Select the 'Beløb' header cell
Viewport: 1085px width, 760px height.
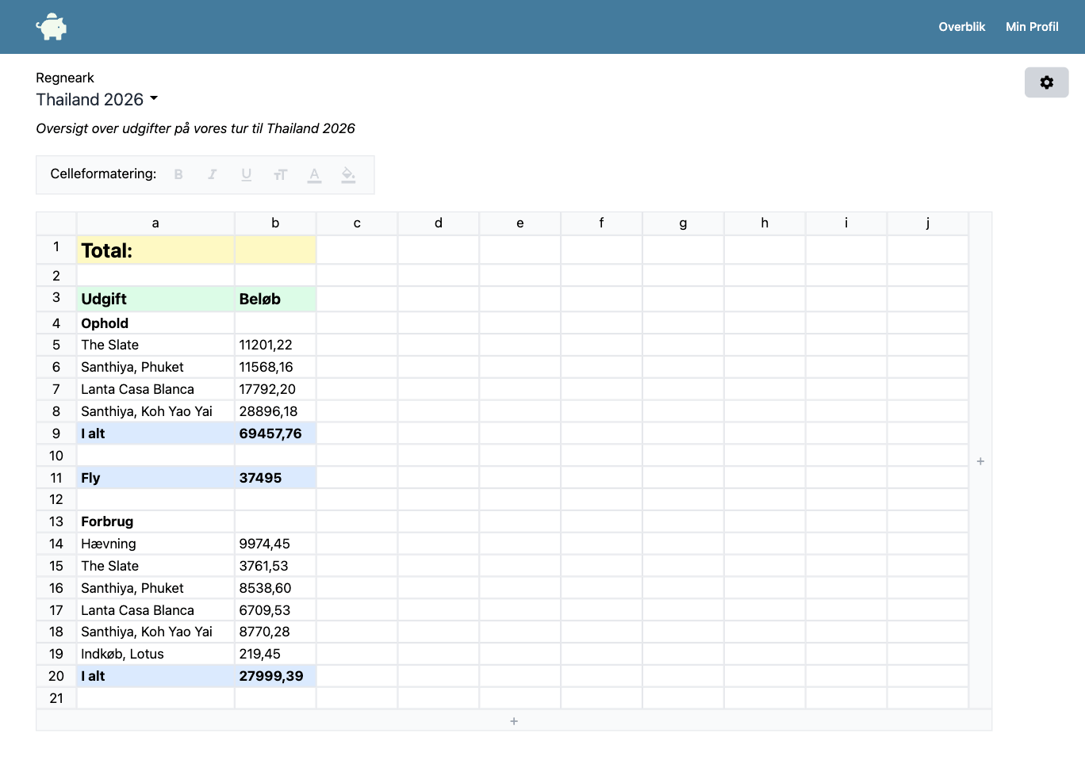pyautogui.click(x=275, y=299)
